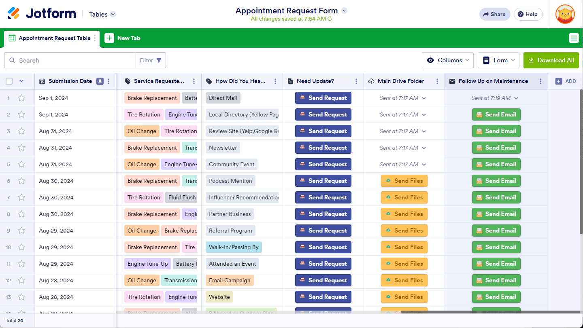Open Follow Up on Maintenance column options
The height and width of the screenshot is (328, 583).
tap(540, 81)
